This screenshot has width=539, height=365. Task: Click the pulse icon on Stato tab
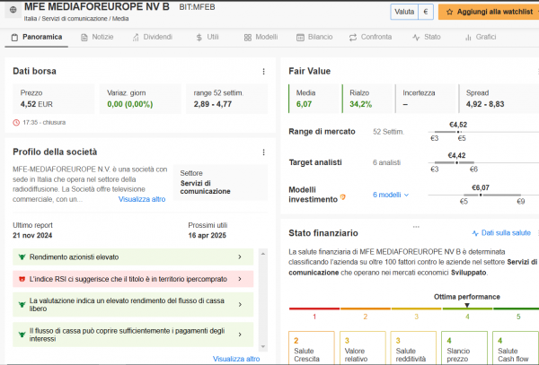pos(416,38)
